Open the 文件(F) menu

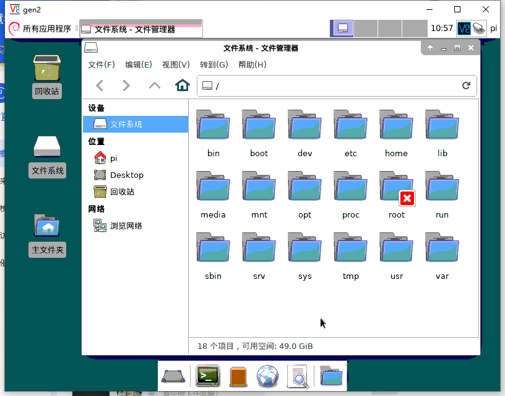coord(101,65)
